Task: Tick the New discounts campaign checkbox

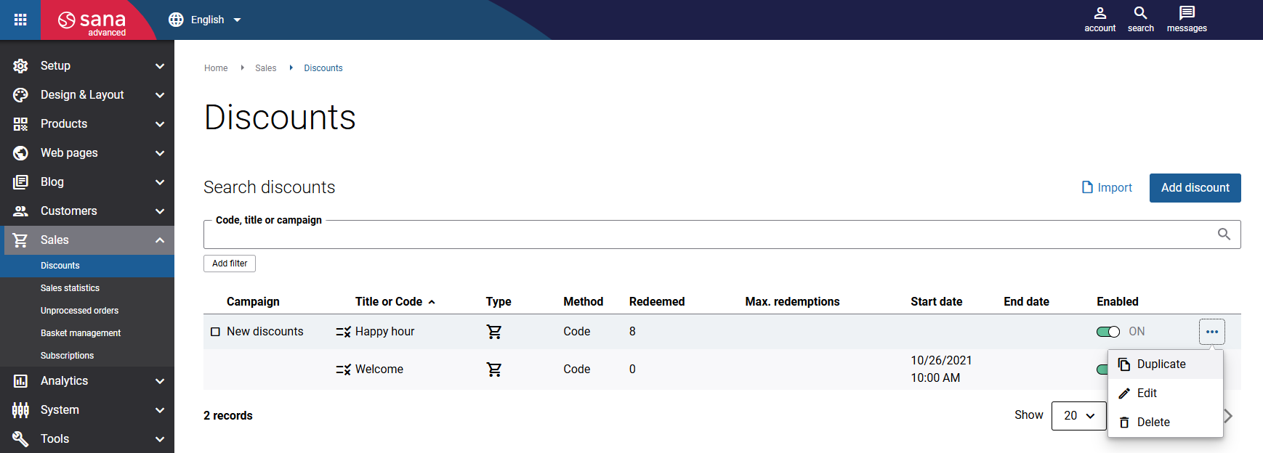Action: (215, 332)
